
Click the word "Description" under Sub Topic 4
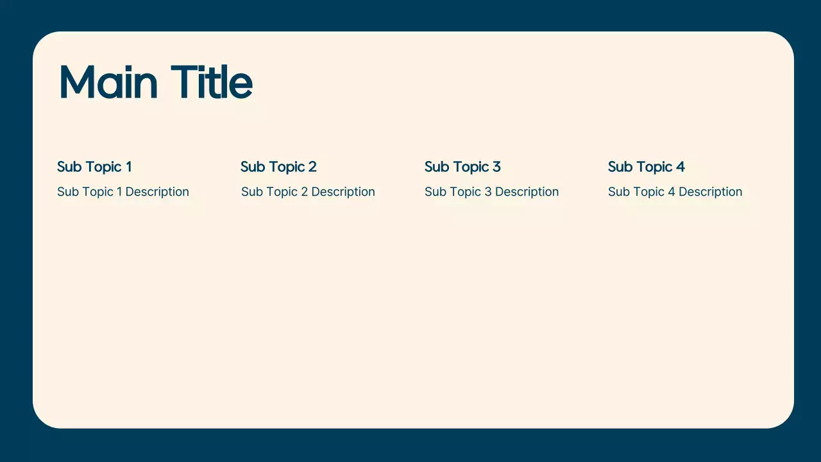710,192
